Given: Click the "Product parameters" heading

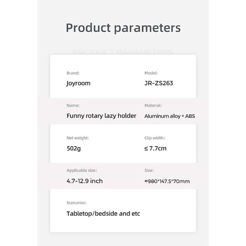Looking at the screenshot, I should point(123,28).
